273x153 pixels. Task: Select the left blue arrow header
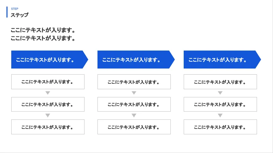(48, 60)
